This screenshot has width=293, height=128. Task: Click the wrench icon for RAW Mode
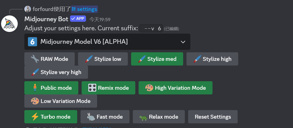(x=35, y=59)
